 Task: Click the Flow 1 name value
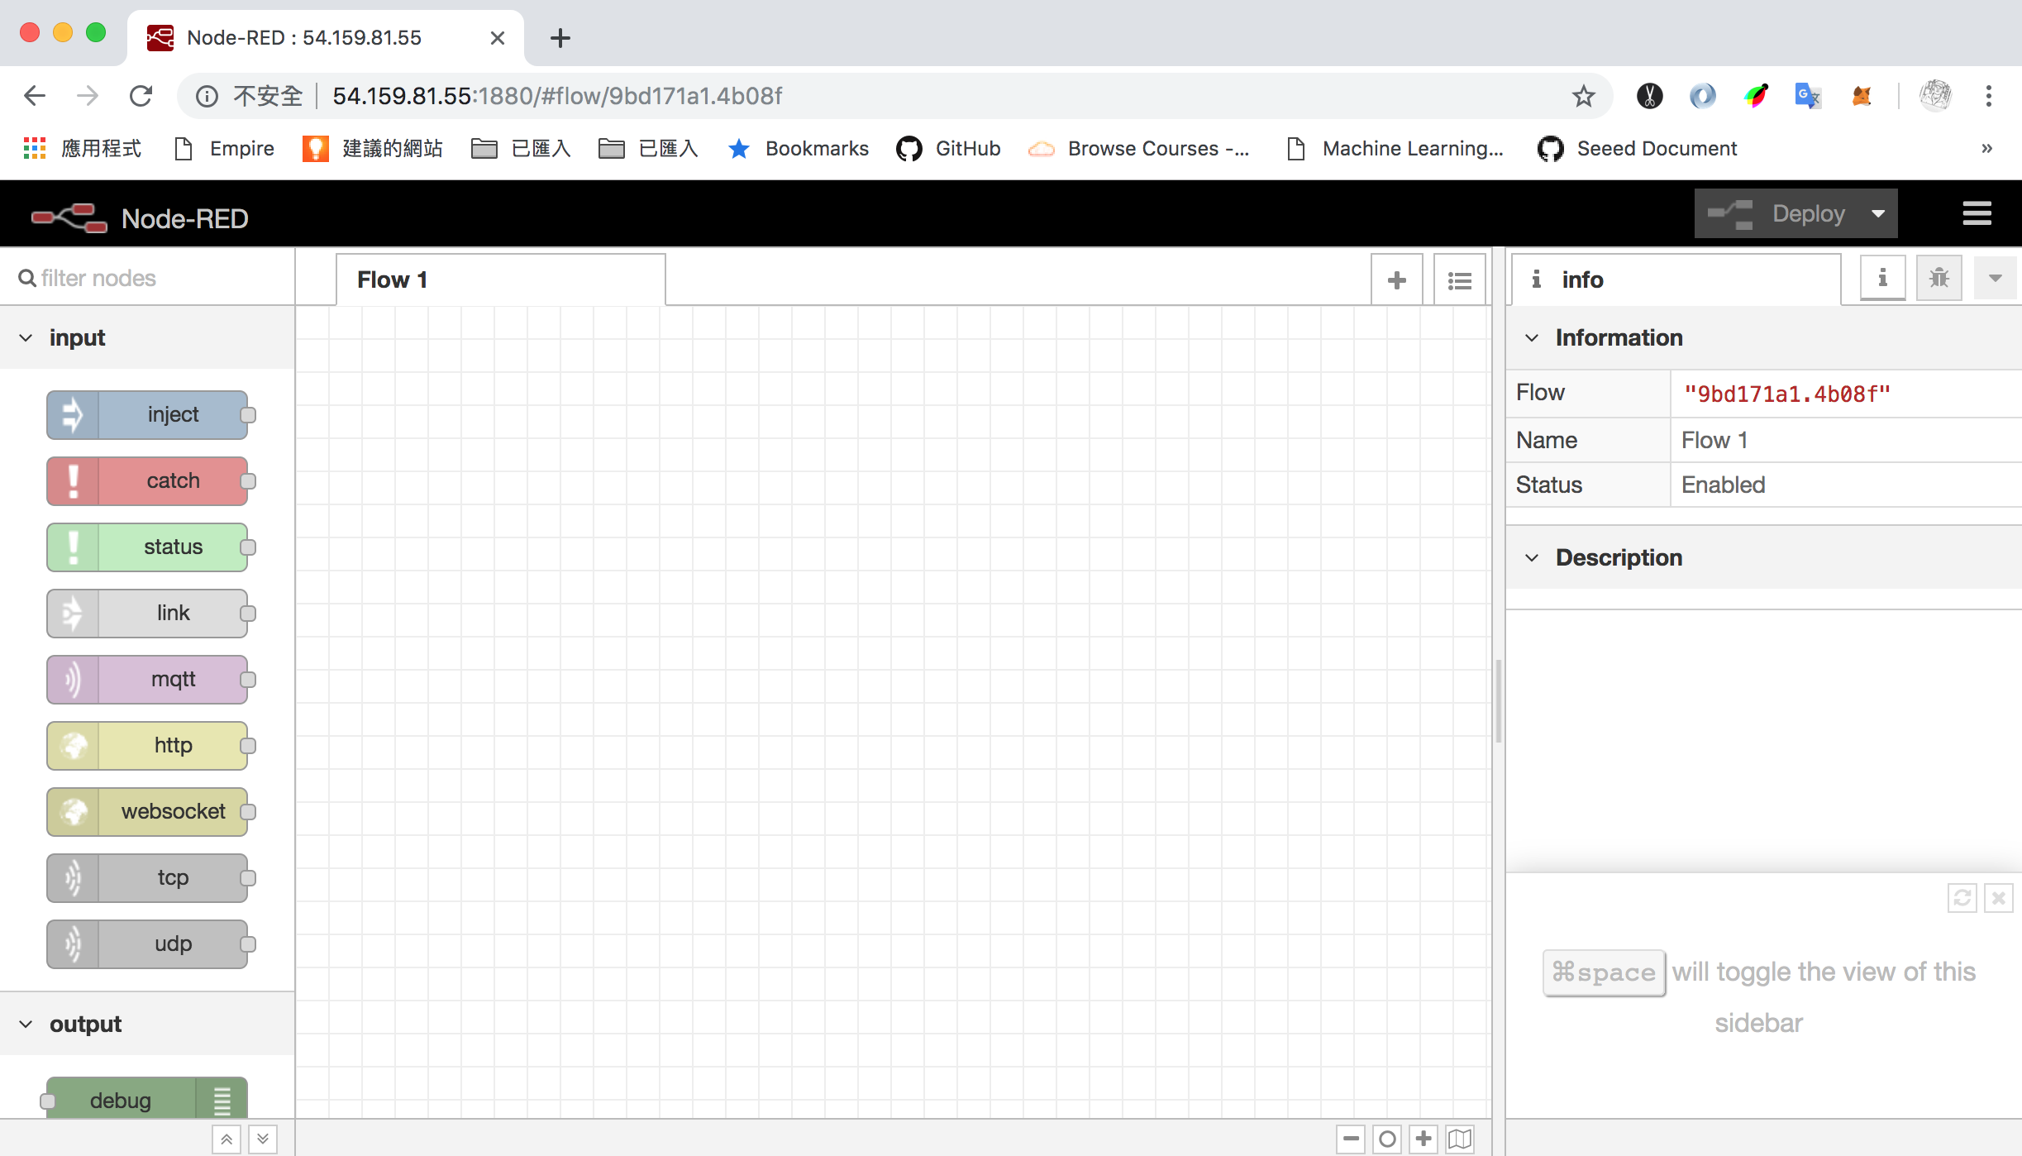coord(1714,440)
